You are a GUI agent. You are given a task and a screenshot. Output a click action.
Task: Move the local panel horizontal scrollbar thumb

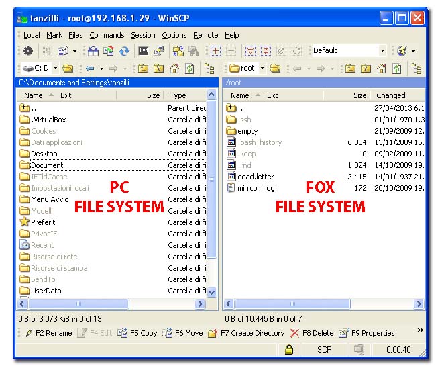78,304
